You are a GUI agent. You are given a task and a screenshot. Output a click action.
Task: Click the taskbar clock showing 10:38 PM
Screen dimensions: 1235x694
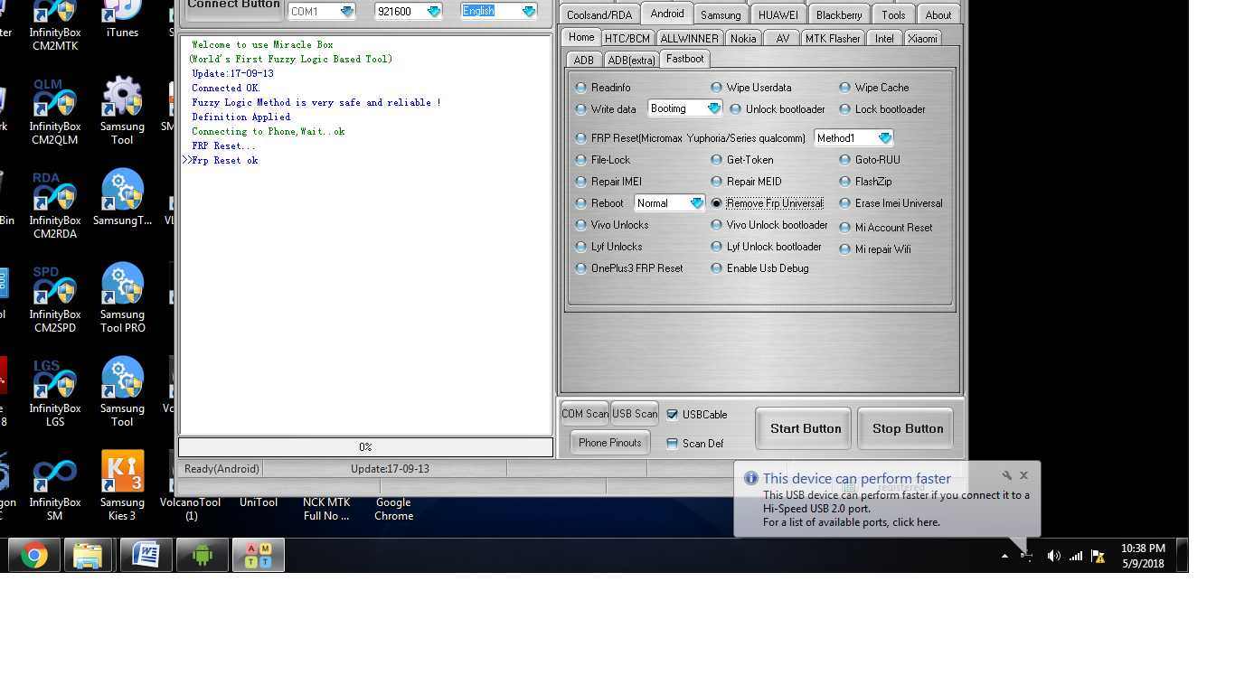1143,556
